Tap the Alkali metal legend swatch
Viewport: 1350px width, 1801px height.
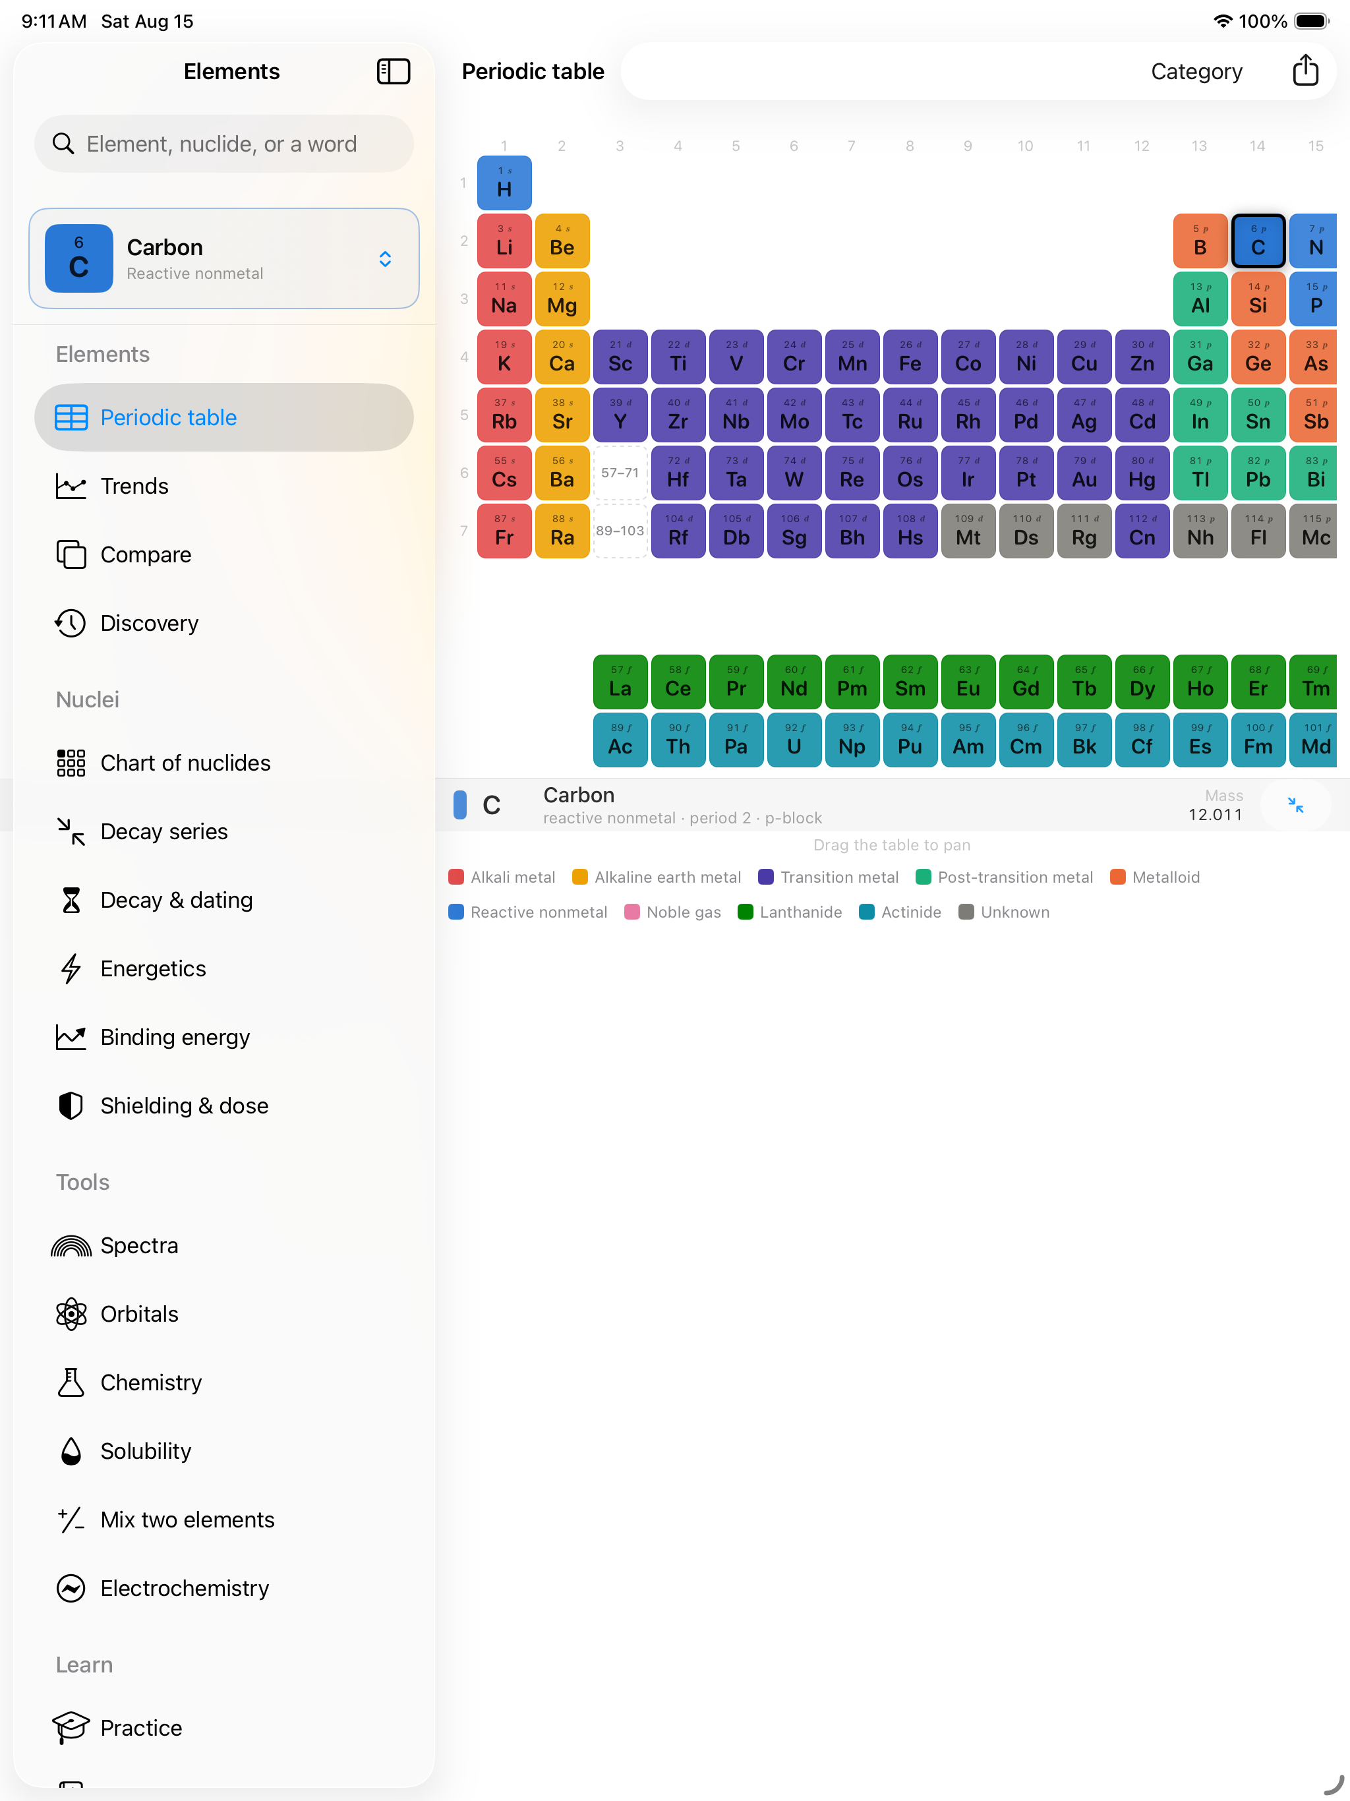[x=456, y=877]
